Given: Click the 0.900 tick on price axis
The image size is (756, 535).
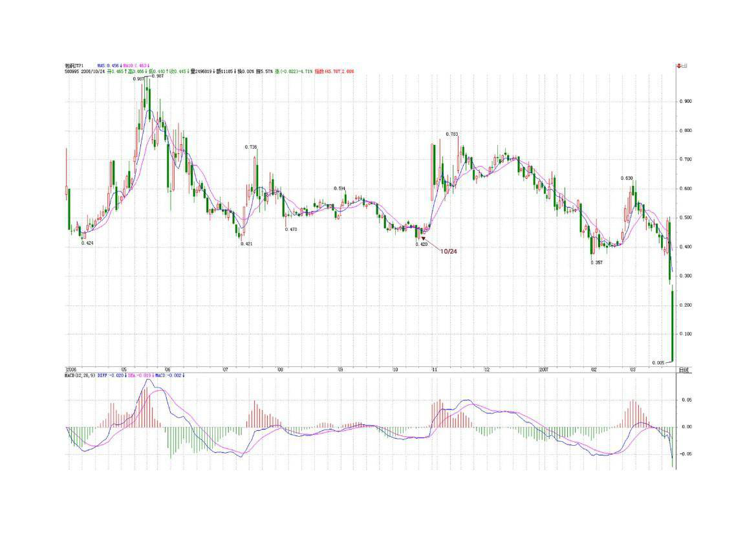Looking at the screenshot, I should pos(686,102).
